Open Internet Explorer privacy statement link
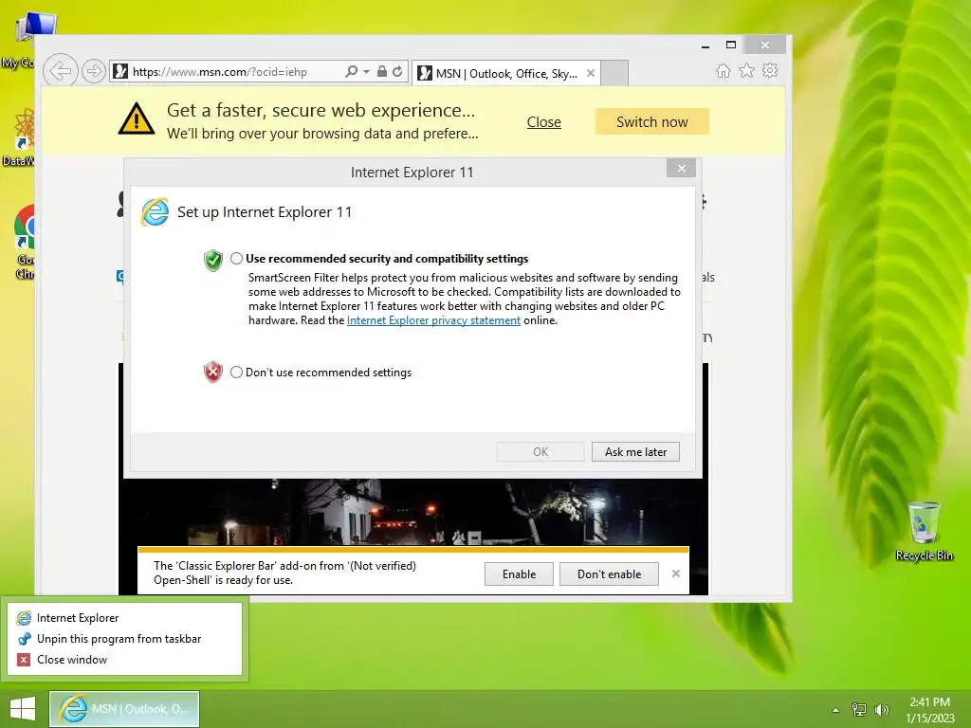971x728 pixels. click(x=433, y=320)
